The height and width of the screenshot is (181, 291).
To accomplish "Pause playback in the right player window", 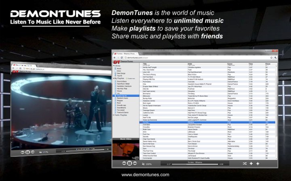I will (x=129, y=163).
